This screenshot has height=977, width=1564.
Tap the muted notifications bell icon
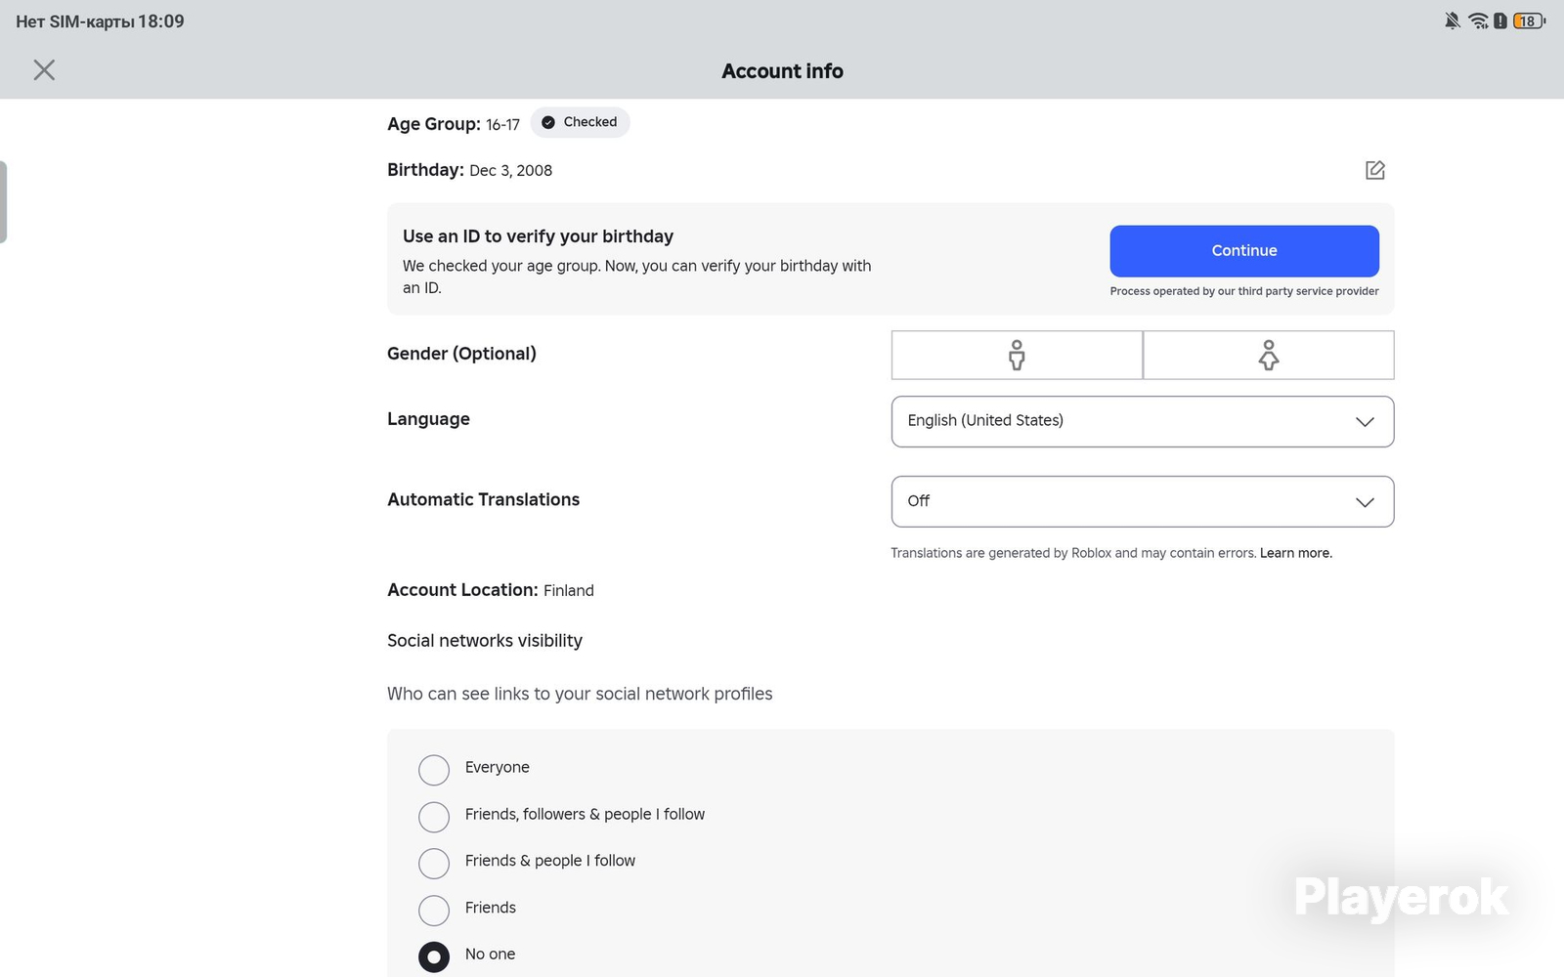(x=1453, y=21)
